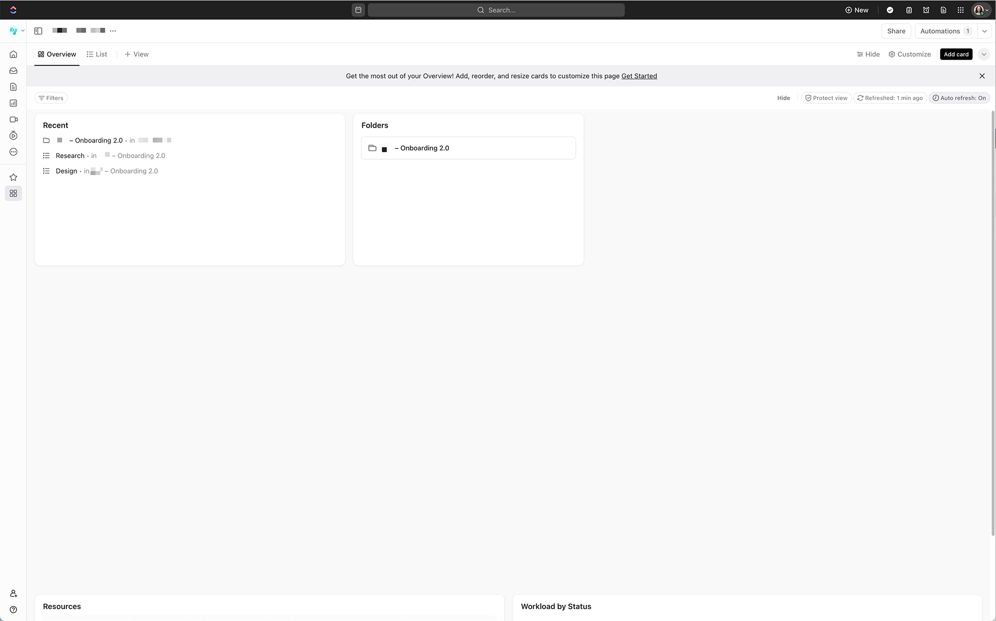Click the Resources card title
This screenshot has width=996, height=621.
point(62,607)
